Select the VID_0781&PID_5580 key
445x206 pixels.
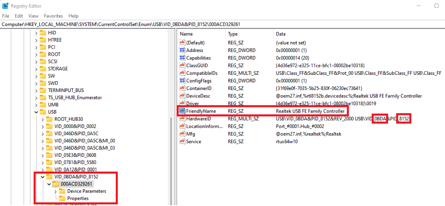[x=75, y=162]
